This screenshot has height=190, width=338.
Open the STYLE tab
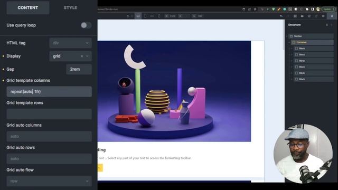(70, 8)
